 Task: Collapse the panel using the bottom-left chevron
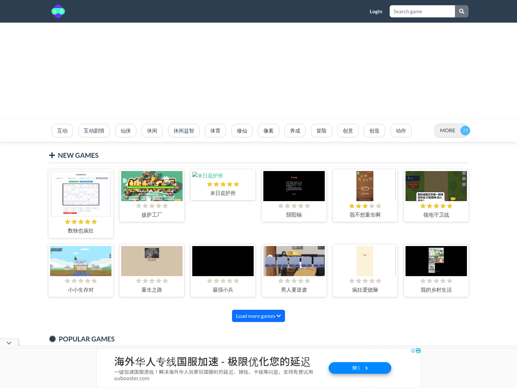point(9,343)
